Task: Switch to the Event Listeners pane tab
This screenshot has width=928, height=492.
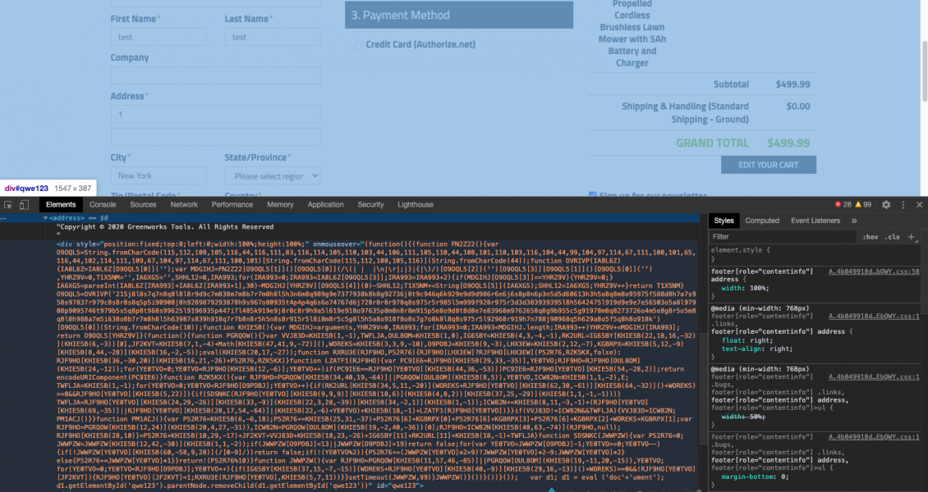Action: pyautogui.click(x=815, y=221)
